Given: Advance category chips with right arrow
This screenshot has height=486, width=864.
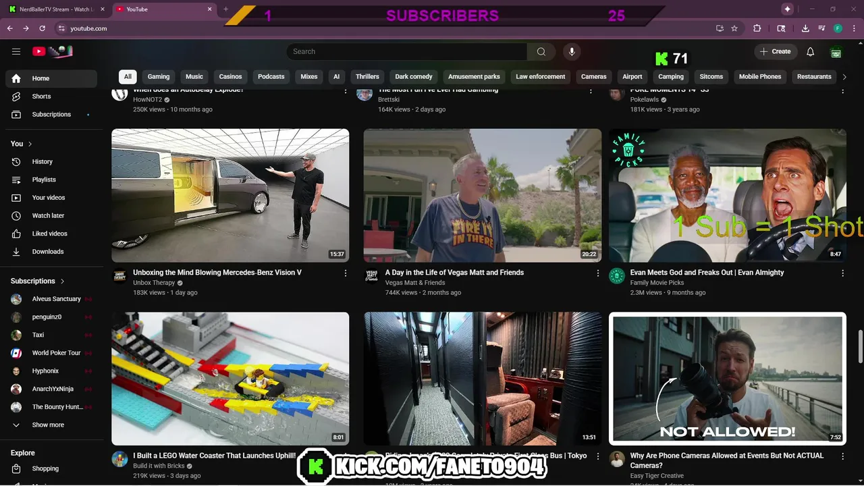Looking at the screenshot, I should point(844,77).
